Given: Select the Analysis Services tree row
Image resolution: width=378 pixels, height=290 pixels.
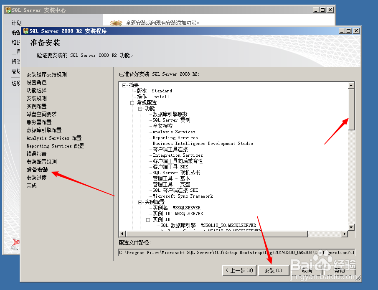Looking at the screenshot, I should pos(174,132).
